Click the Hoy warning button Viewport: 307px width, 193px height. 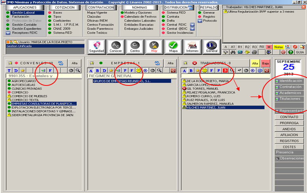coord(154,47)
